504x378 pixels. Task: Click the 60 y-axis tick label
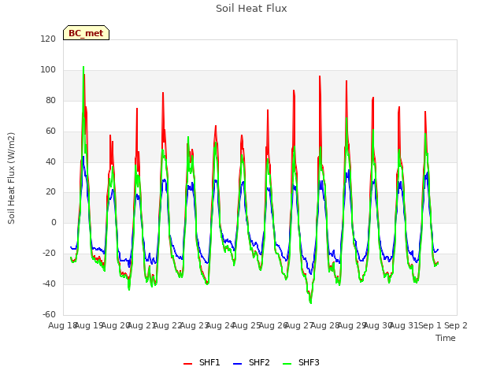50,132
